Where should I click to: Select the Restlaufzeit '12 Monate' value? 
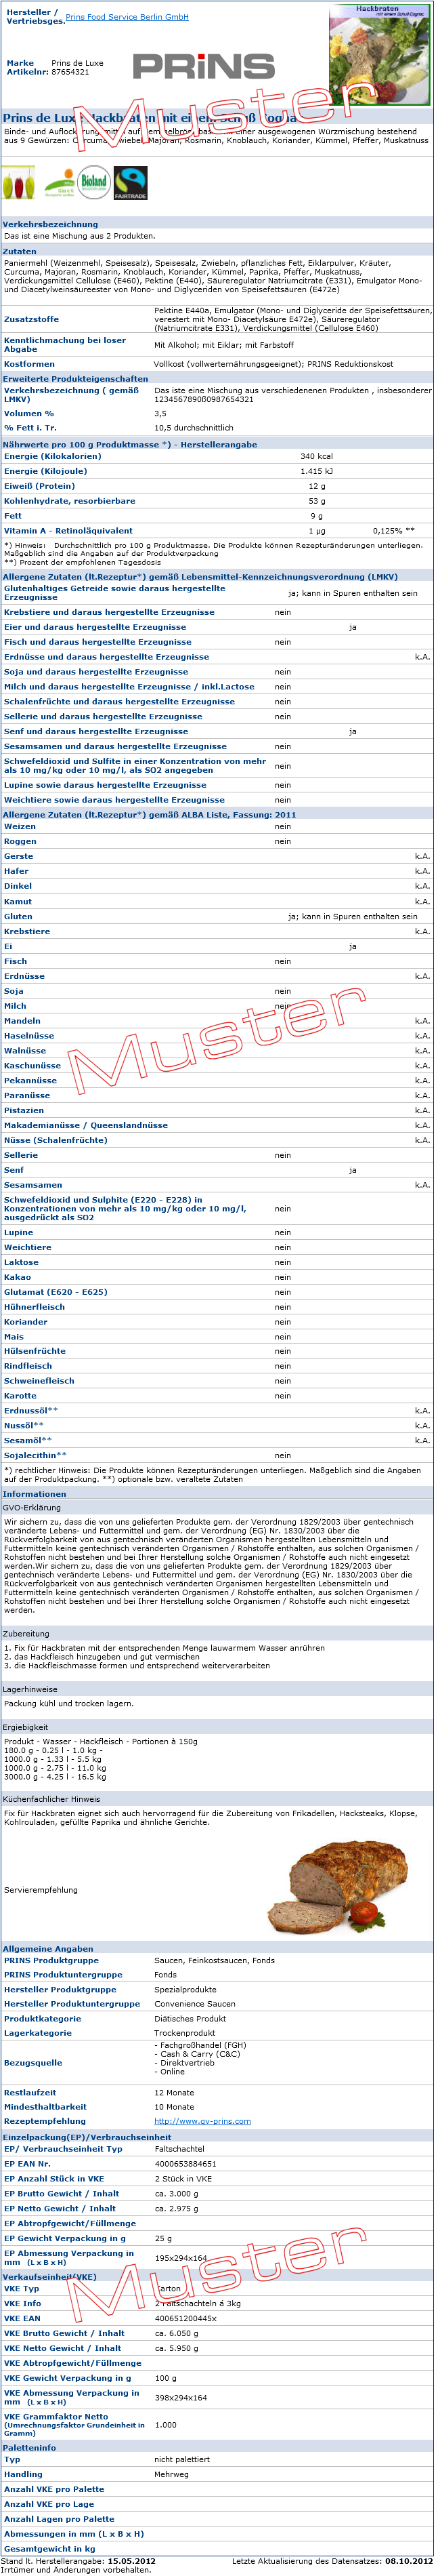[175, 2093]
